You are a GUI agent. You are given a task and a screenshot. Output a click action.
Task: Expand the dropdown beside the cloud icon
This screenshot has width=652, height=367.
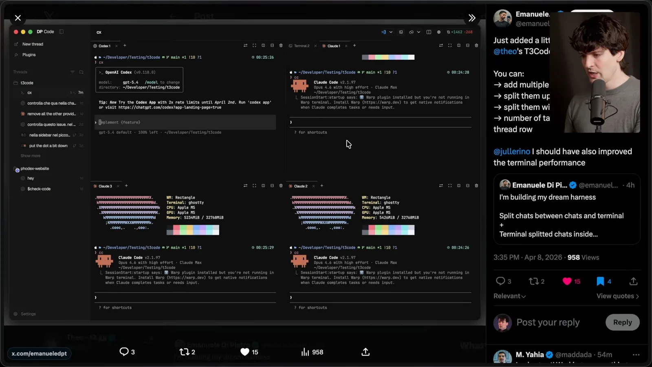pos(419,32)
